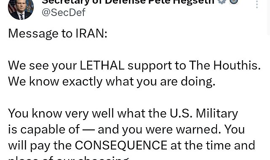Open the circular profile avatar photo
The height and width of the screenshot is (160, 270).
click(21, 9)
